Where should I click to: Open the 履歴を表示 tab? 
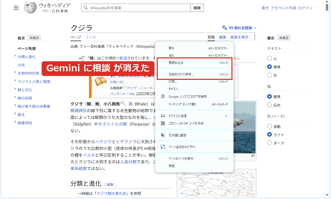(x=239, y=37)
